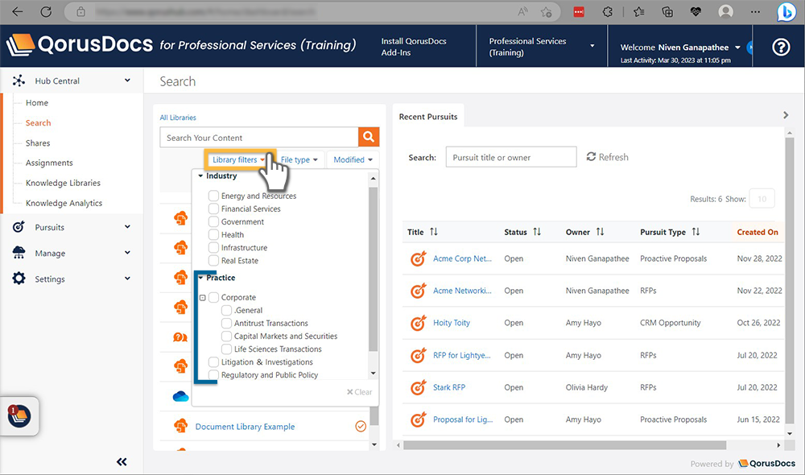
Task: Sort pursuits by Title column arrows
Action: point(434,232)
